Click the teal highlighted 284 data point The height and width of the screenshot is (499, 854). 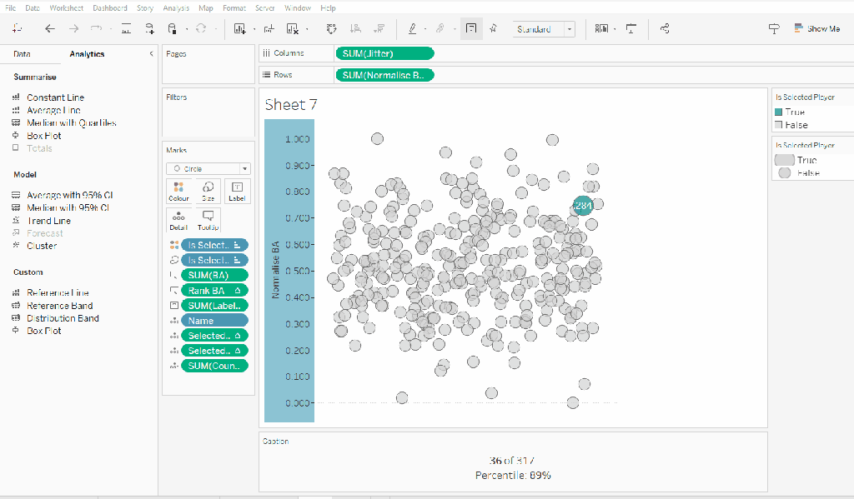point(583,205)
